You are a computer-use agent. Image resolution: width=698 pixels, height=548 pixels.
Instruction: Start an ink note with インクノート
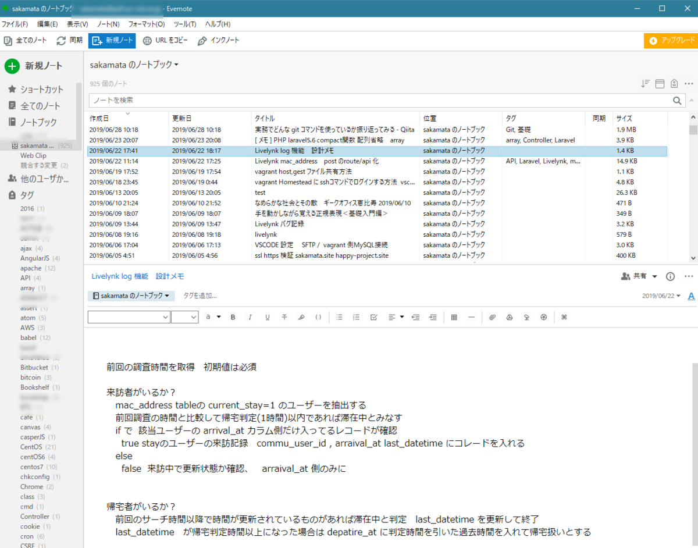coord(218,41)
